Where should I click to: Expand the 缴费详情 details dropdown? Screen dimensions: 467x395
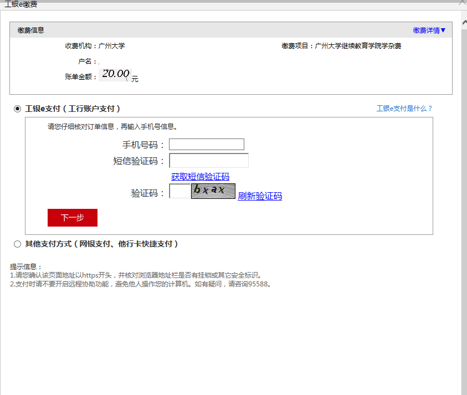click(x=429, y=30)
